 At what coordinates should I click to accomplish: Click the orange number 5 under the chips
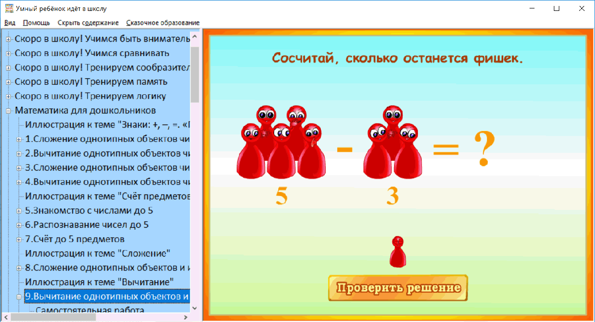280,196
